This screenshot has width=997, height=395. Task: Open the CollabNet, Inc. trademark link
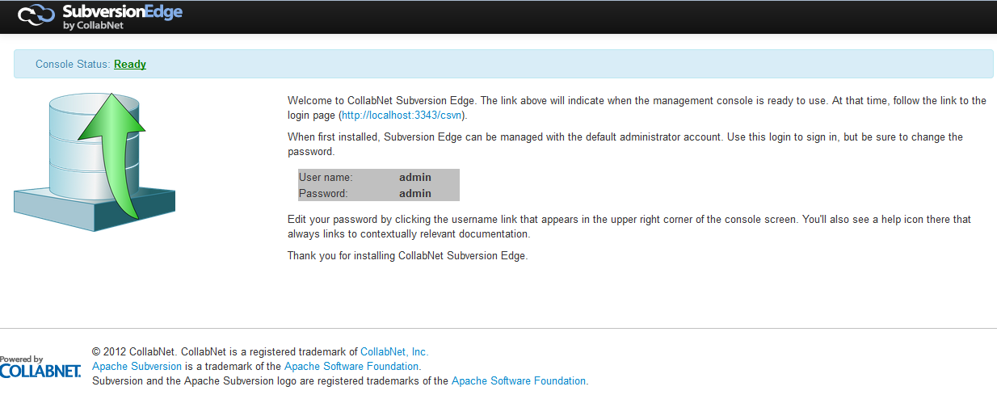tap(394, 351)
